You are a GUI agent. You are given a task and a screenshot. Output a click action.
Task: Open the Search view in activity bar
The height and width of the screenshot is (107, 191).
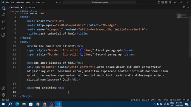pos(3,15)
